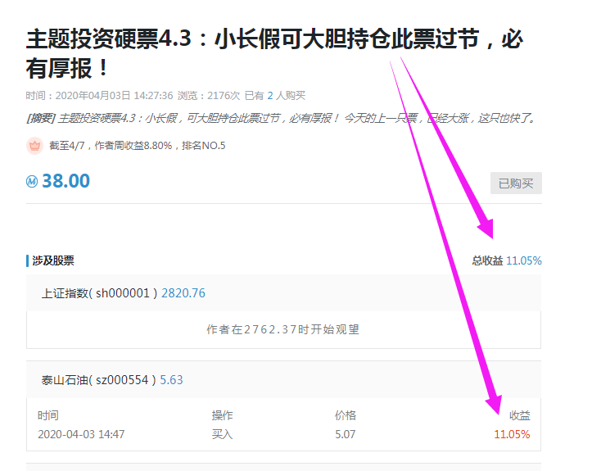Click the view count 浏览:2176次

click(x=209, y=96)
